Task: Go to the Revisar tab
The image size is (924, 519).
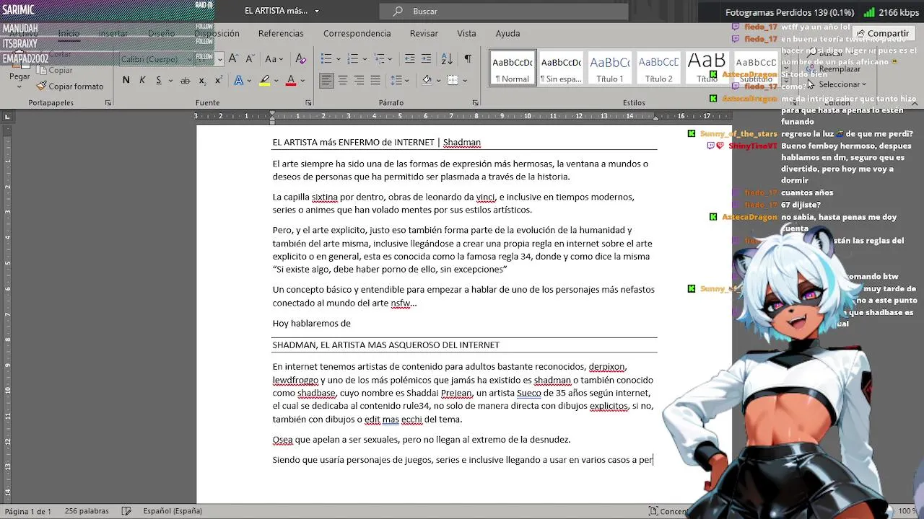Action: coord(424,33)
